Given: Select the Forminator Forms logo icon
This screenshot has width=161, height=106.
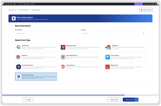Looking at the screenshot, I should pyautogui.click(x=19, y=67).
